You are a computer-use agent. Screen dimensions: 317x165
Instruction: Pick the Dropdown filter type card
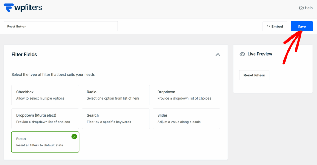pyautogui.click(x=186, y=95)
